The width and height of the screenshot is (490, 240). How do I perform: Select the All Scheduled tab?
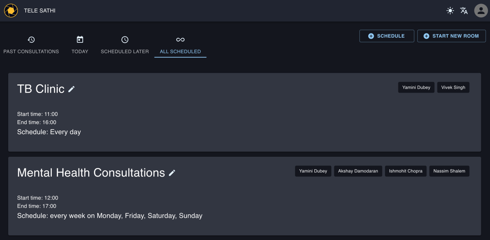(x=180, y=45)
